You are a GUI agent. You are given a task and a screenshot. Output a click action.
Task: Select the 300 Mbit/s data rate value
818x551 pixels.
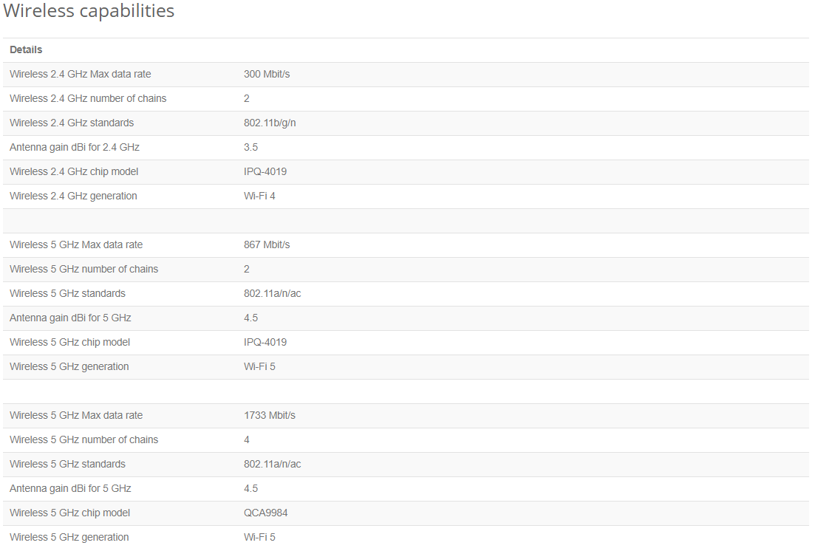[267, 75]
